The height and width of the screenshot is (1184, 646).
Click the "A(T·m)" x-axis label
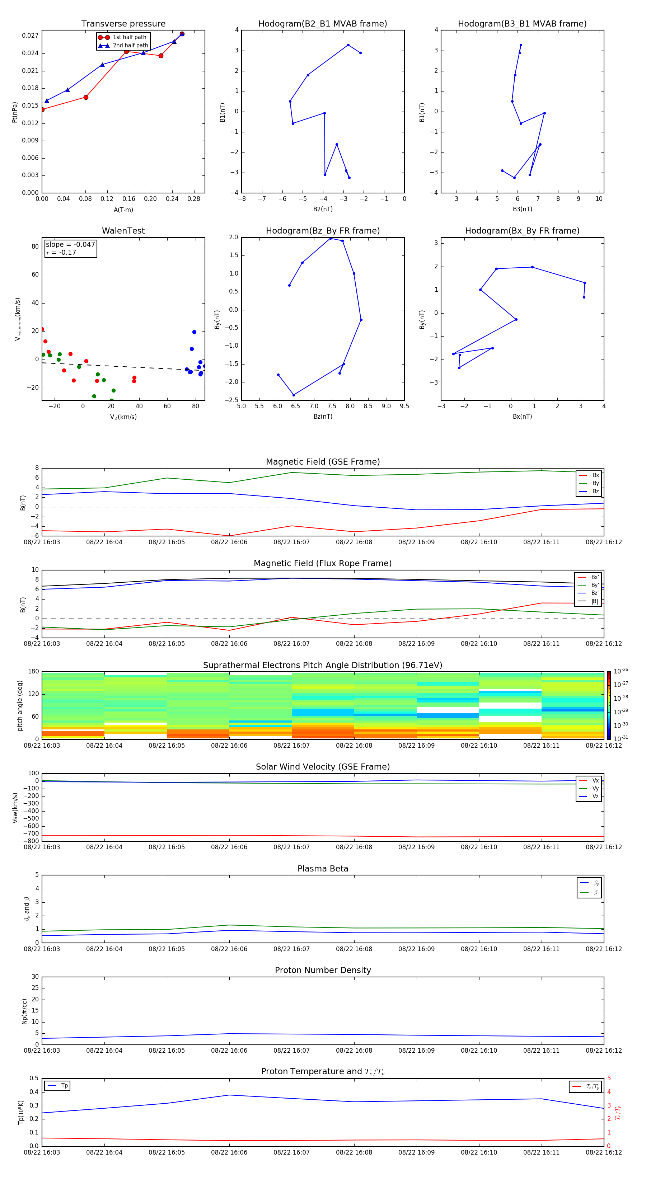(x=123, y=210)
